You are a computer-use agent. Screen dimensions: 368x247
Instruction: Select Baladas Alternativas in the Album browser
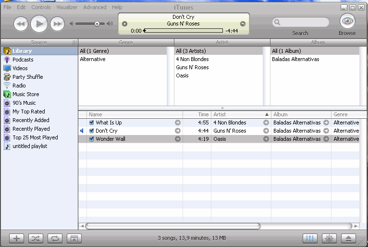(x=315, y=59)
